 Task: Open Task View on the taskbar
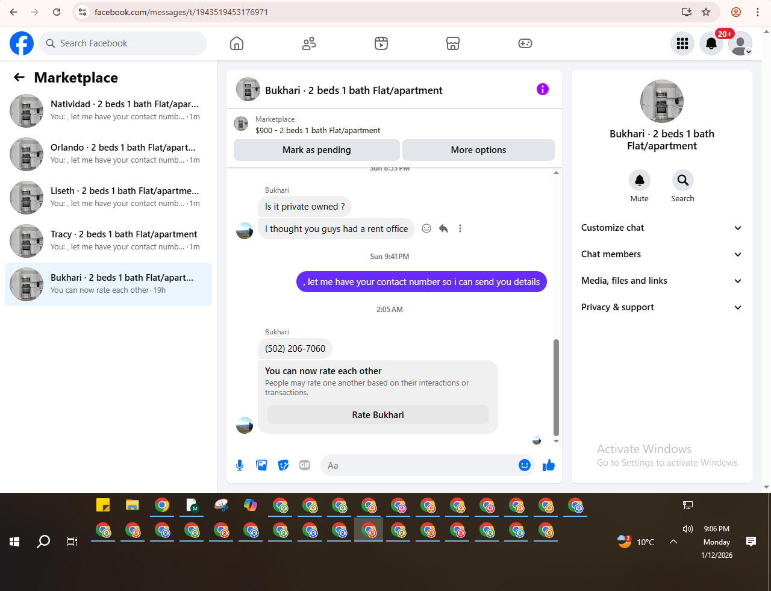coord(72,542)
